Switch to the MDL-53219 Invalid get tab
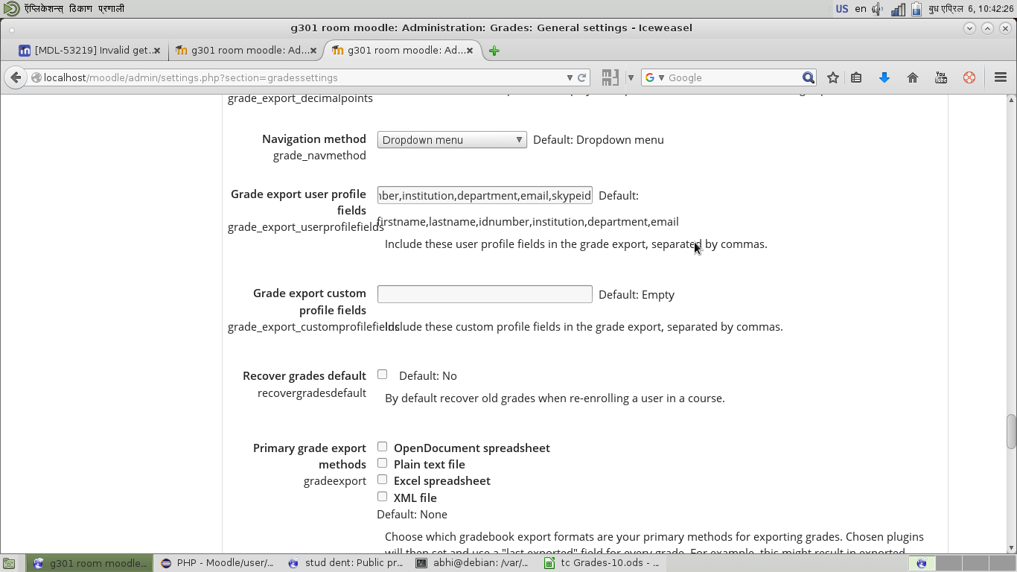Viewport: 1017px width, 572px height. 90,51
